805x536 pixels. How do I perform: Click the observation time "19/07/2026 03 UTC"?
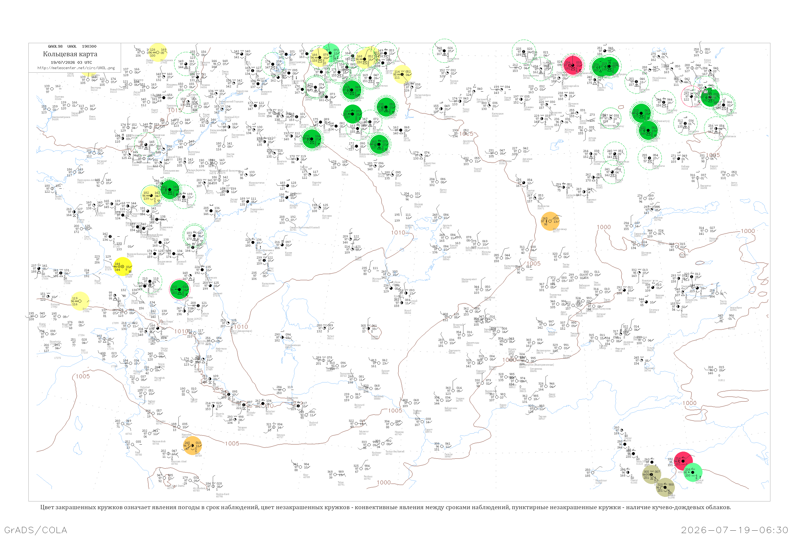click(71, 62)
